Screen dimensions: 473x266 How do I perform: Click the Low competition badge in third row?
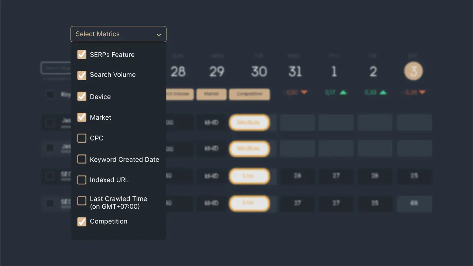249,176
